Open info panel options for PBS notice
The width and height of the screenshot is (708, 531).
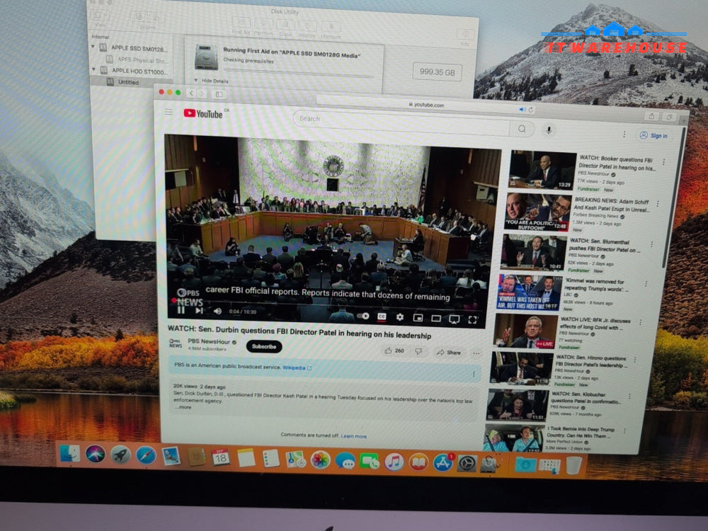[474, 373]
